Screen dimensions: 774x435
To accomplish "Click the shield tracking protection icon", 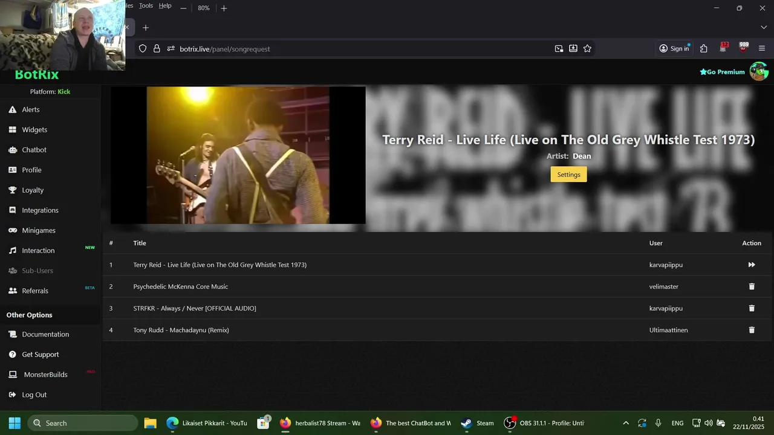I will pyautogui.click(x=143, y=48).
